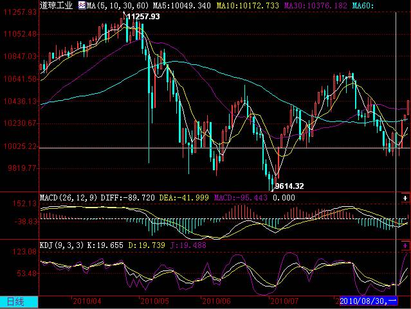
Task: Click the MA5:10049.340 value
Action: pyautogui.click(x=181, y=5)
